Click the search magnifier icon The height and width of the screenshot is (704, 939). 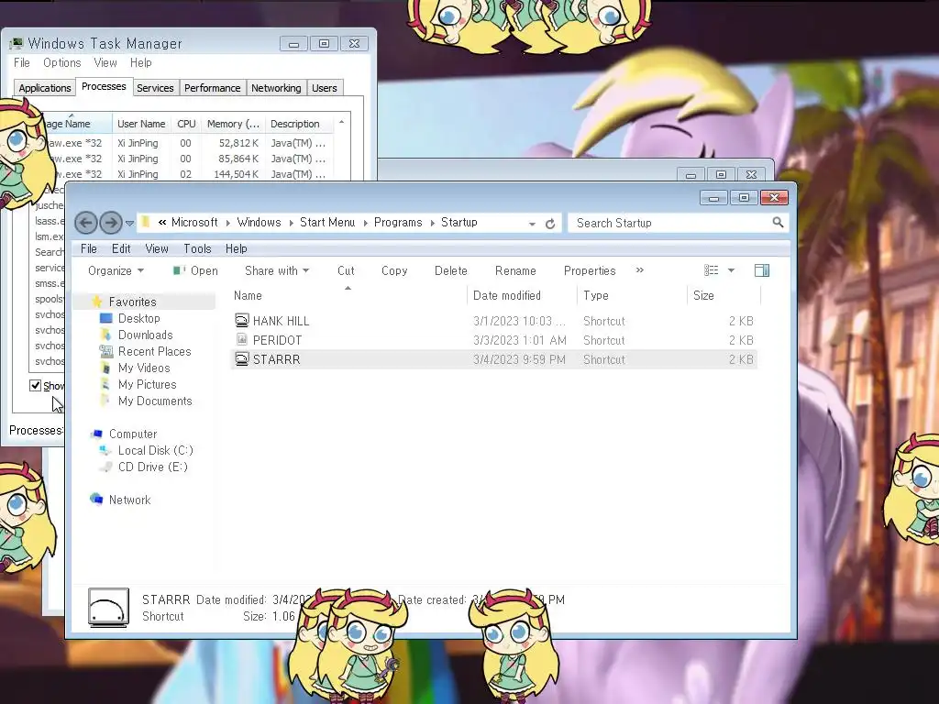click(778, 223)
